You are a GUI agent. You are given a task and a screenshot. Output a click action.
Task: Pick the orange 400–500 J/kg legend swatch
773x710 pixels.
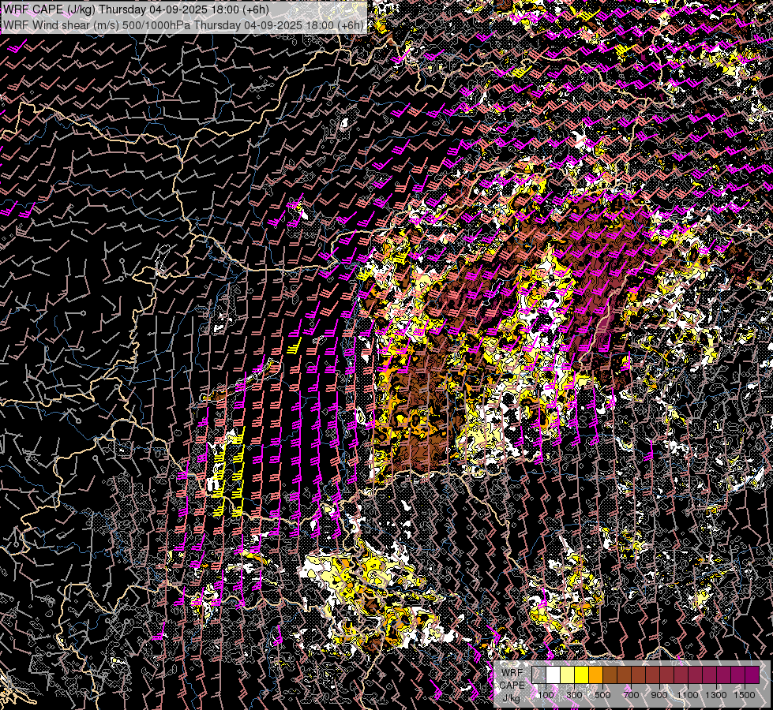click(596, 675)
